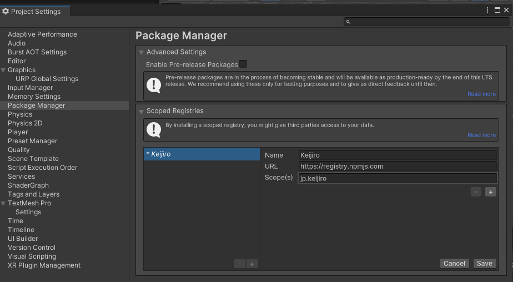Click the add scope plus button
This screenshot has height=282, width=513.
click(x=490, y=192)
